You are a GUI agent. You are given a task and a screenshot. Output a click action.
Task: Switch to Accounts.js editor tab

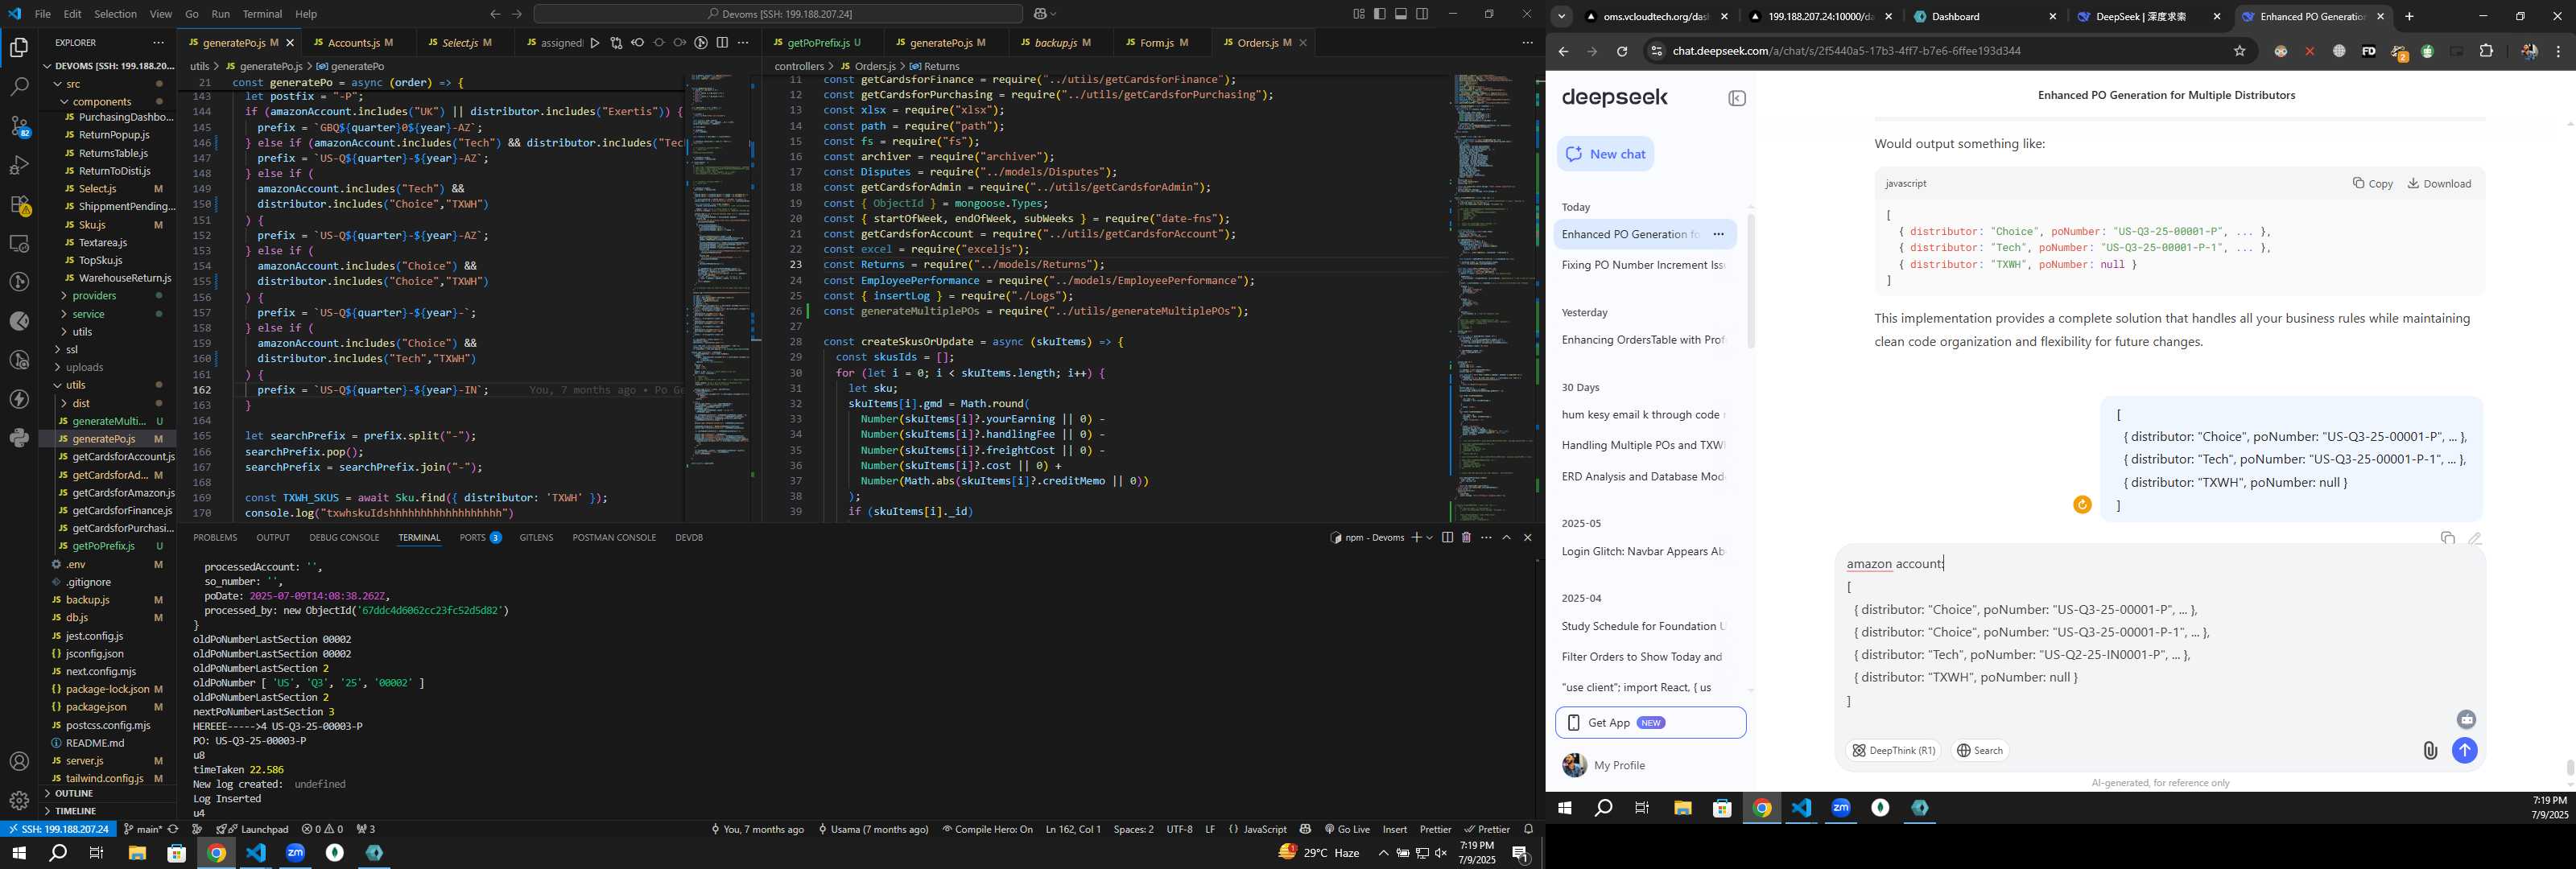click(x=353, y=43)
